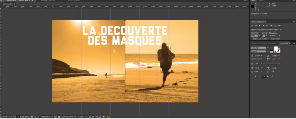The image size is (296, 119).
Task: Toggle audio mute in Prévisualisation controls
Action: pyautogui.click(x=271, y=26)
